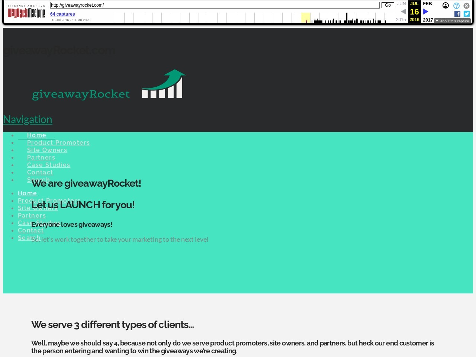
Task: Select Home in the lower menu list
Action: coord(28,193)
